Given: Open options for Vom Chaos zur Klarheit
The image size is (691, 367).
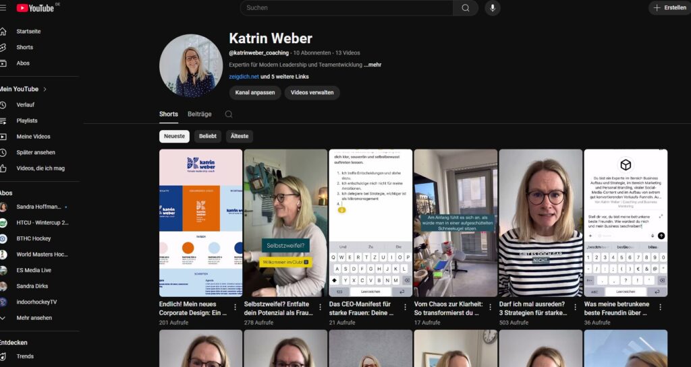Looking at the screenshot, I should (490, 307).
